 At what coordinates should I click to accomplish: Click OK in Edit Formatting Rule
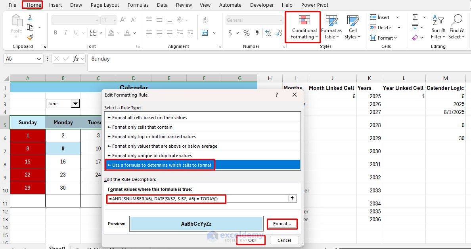251,240
